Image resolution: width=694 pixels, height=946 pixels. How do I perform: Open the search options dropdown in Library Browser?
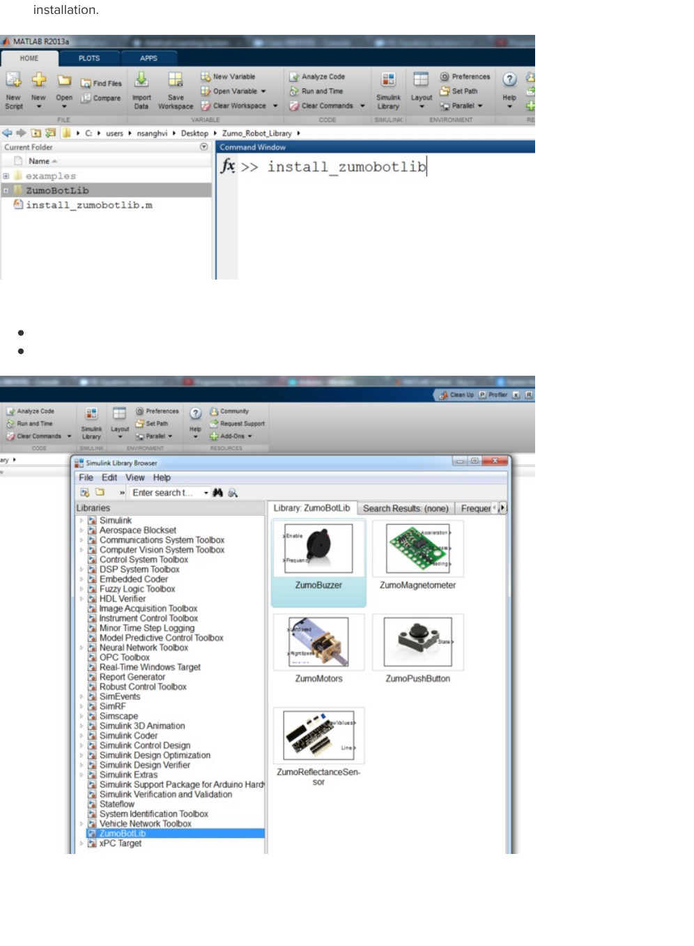point(206,493)
